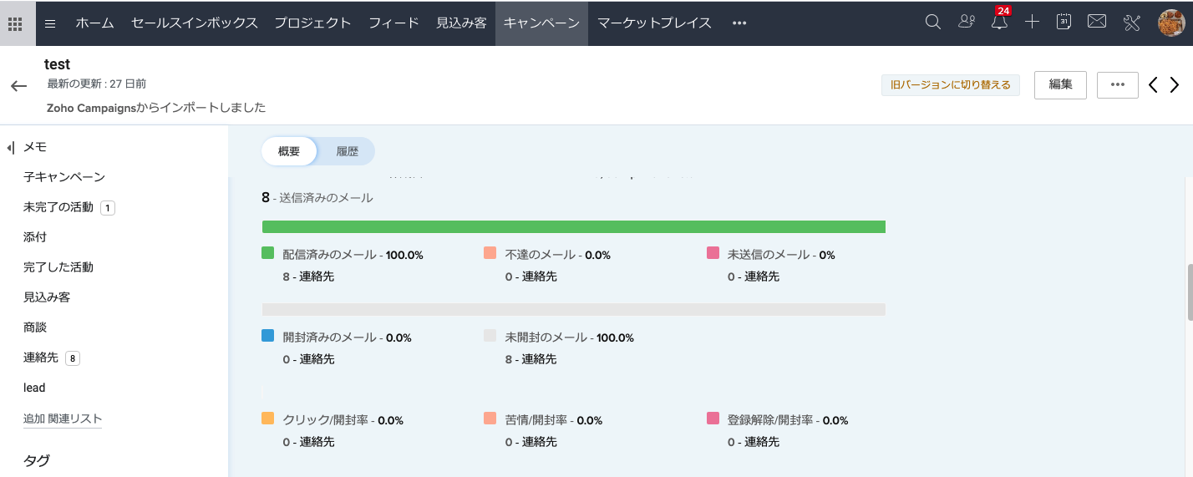Image resolution: width=1193 pixels, height=477 pixels.
Task: Go back with the left arrow
Action: [x=18, y=86]
